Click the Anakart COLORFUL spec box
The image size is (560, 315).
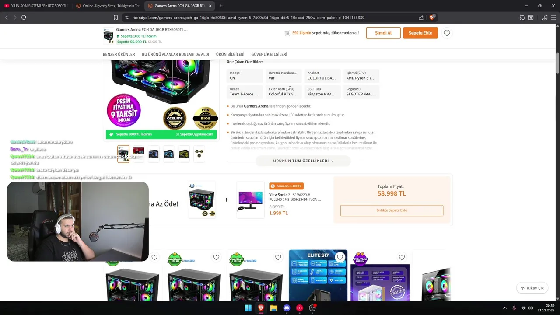(x=322, y=76)
